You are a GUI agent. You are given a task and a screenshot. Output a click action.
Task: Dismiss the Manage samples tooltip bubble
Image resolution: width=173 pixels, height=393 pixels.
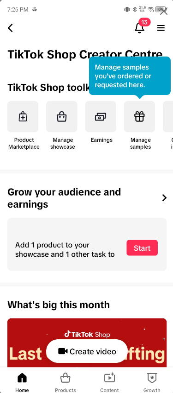tap(130, 76)
